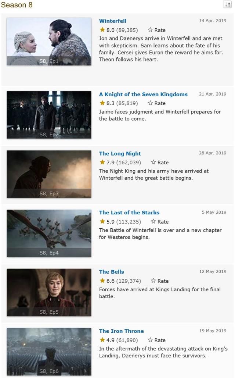Click the S8 Ep1 thumbnail image
The image size is (235, 378).
(49, 41)
